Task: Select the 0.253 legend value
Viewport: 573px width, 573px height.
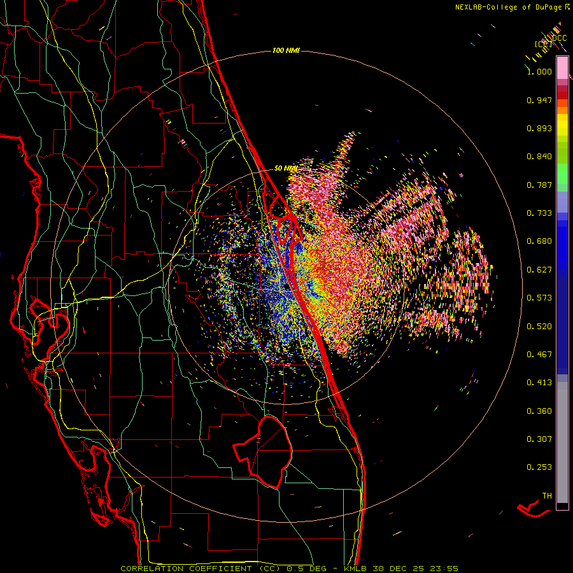Action: point(539,467)
